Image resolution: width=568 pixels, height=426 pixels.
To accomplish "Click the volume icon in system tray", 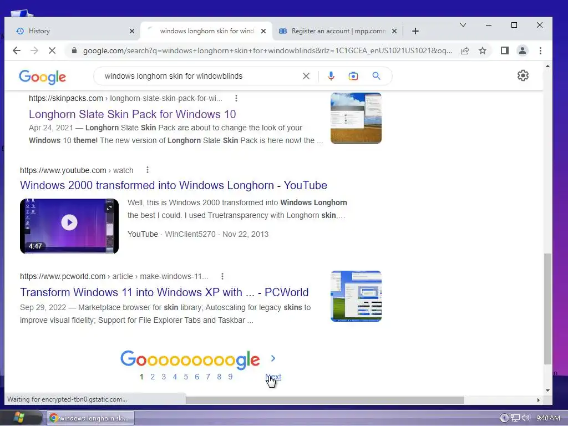I will pyautogui.click(x=526, y=418).
